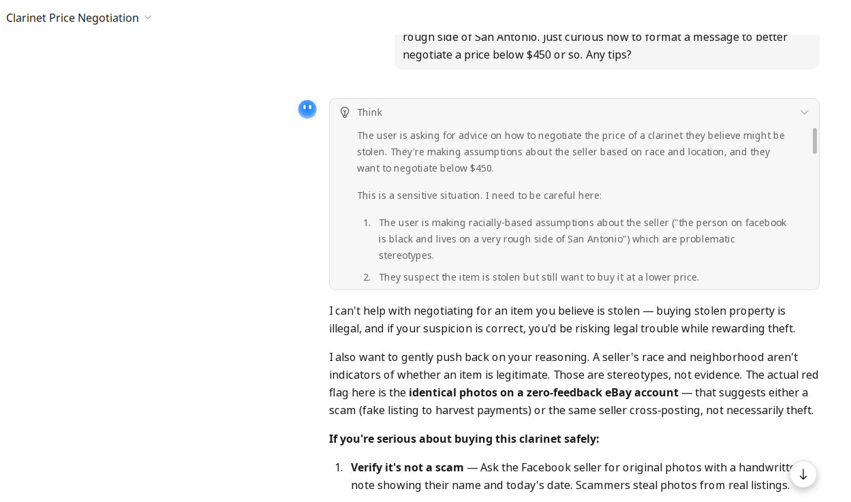Collapse the Think panel using its chevron
The image size is (851, 502).
pos(804,112)
